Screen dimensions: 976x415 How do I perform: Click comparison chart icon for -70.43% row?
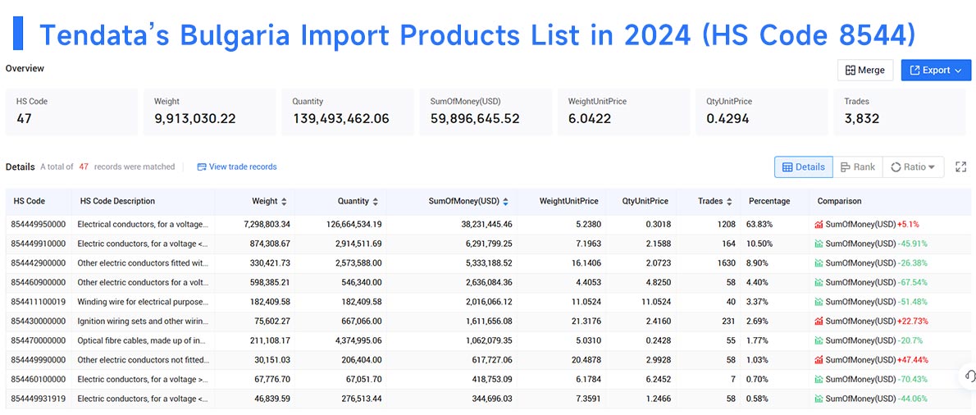point(819,379)
